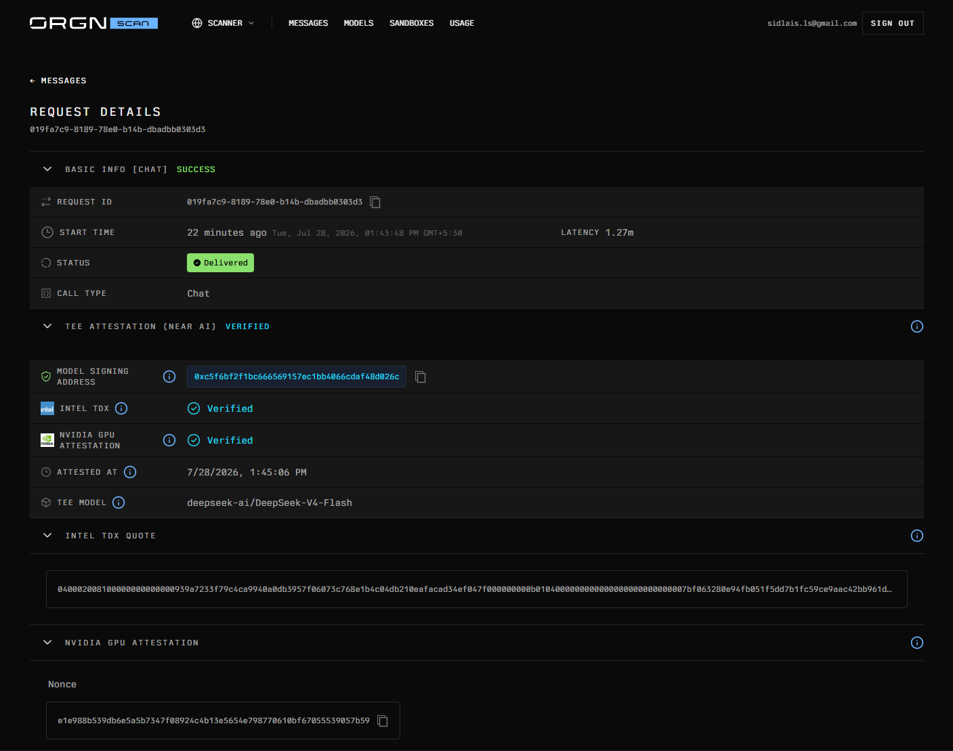
Task: Collapse the NVIDIA GPU Attestation section
Action: tap(47, 643)
